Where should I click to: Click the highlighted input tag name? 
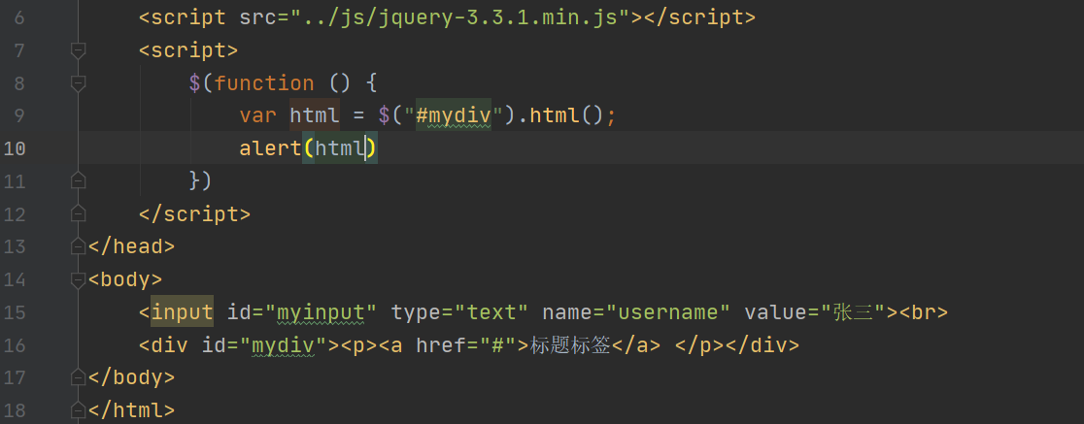click(x=182, y=312)
